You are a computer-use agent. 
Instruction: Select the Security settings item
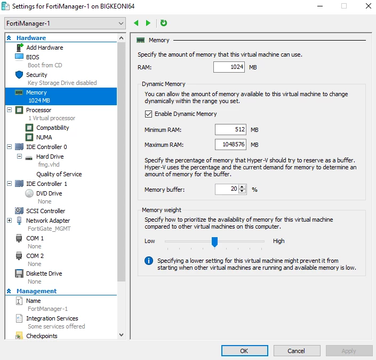tap(37, 75)
